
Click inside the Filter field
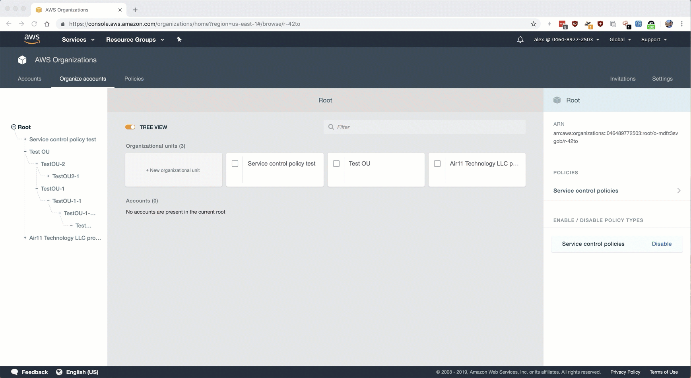click(398, 127)
